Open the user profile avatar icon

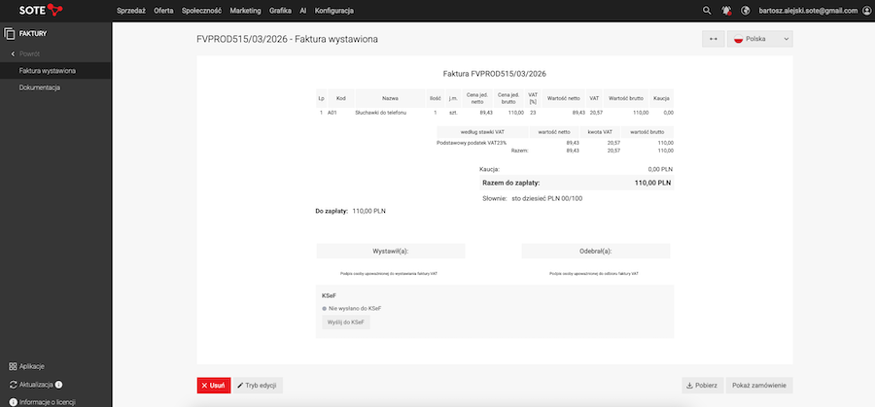coord(865,10)
